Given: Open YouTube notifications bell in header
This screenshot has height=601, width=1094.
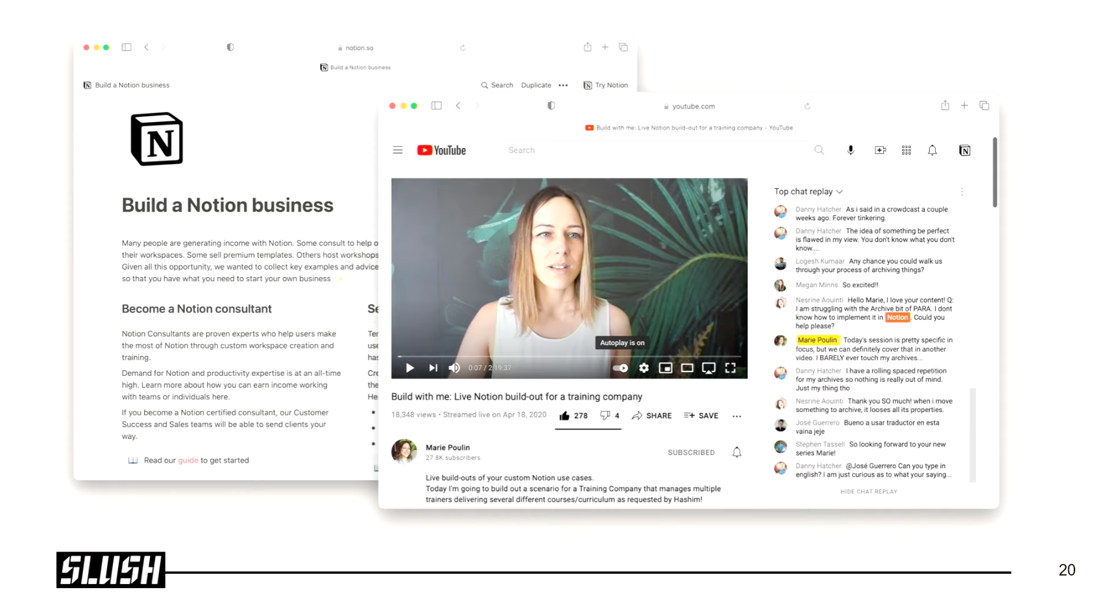Looking at the screenshot, I should [932, 150].
